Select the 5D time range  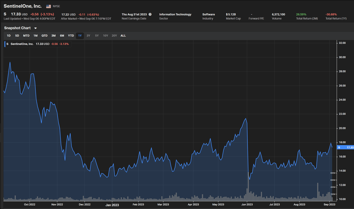tap(17, 36)
